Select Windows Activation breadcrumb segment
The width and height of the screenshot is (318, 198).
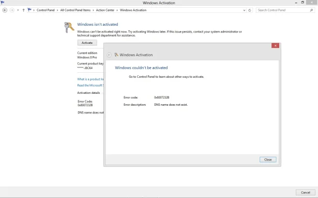click(x=133, y=10)
